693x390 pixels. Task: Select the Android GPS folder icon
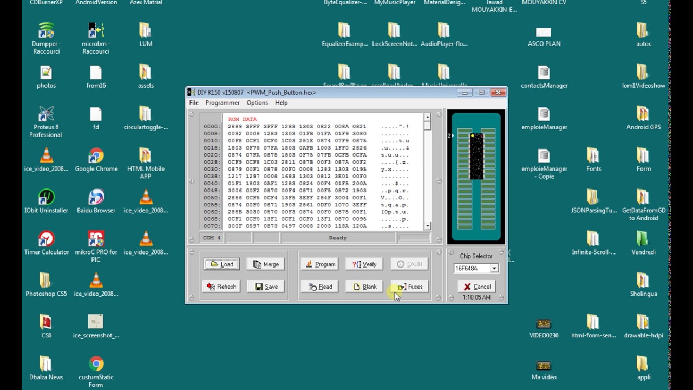643,118
